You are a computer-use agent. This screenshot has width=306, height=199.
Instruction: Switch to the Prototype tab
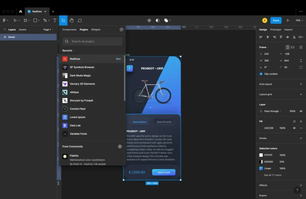click(x=276, y=30)
